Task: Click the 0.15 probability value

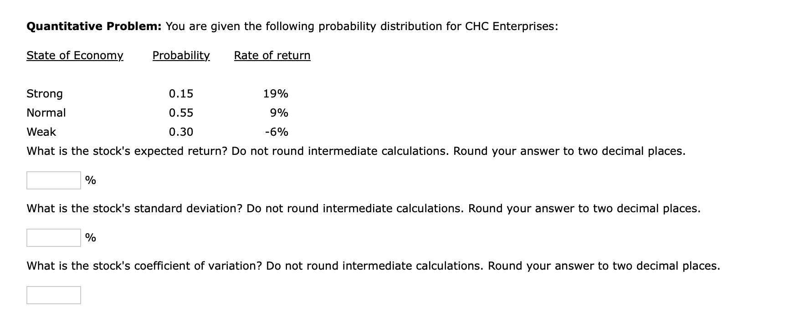Action: tap(181, 94)
